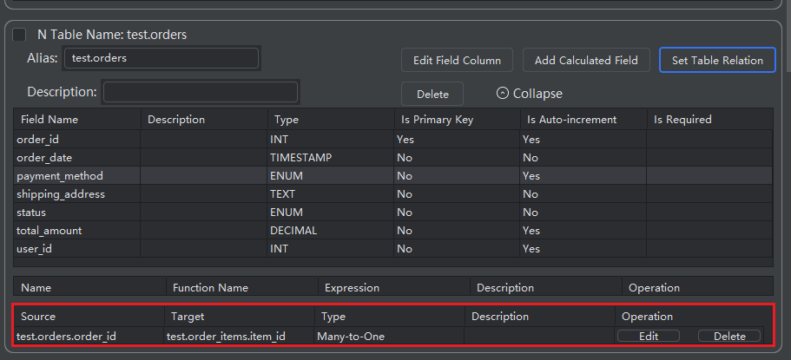Click into the Description input box
The image size is (791, 360).
201,92
